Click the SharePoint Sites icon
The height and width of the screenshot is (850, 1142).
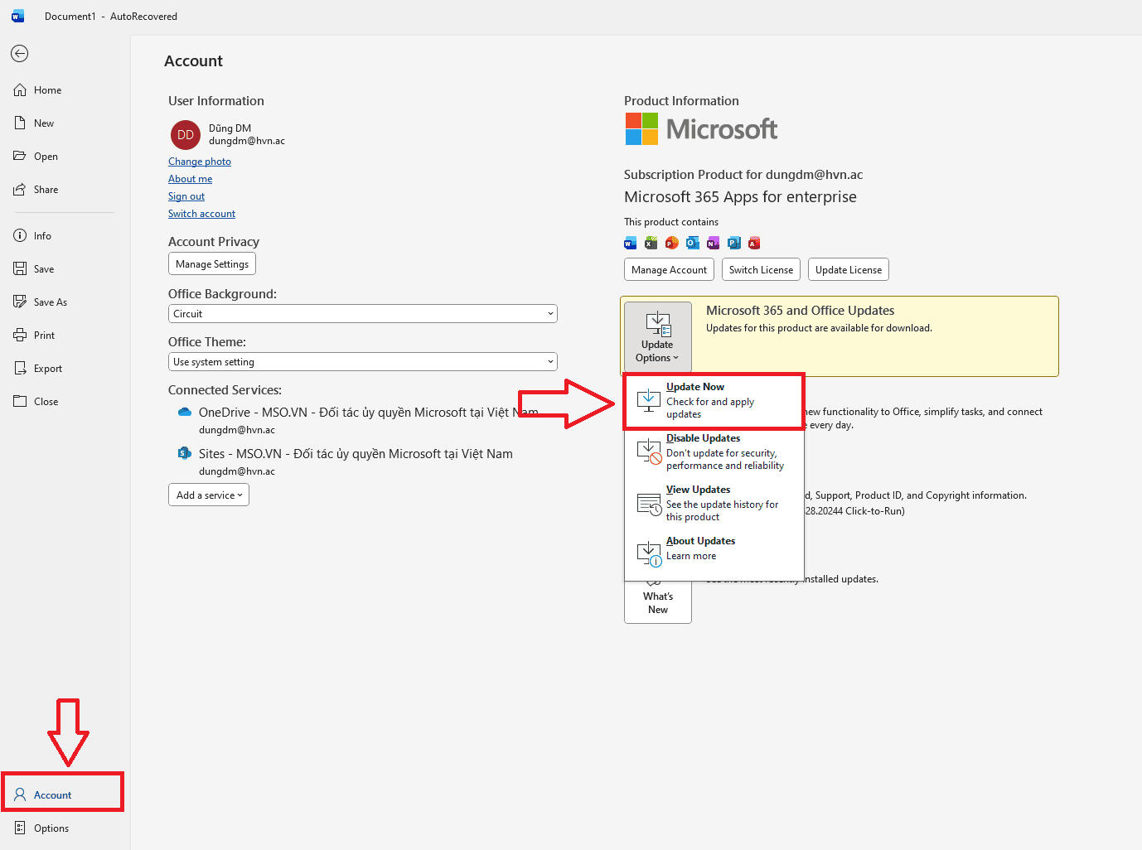185,453
